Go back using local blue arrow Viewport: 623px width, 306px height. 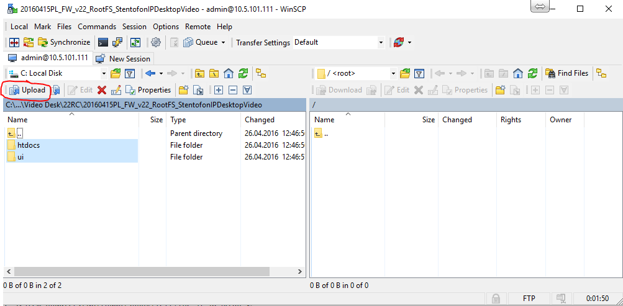[x=150, y=73]
